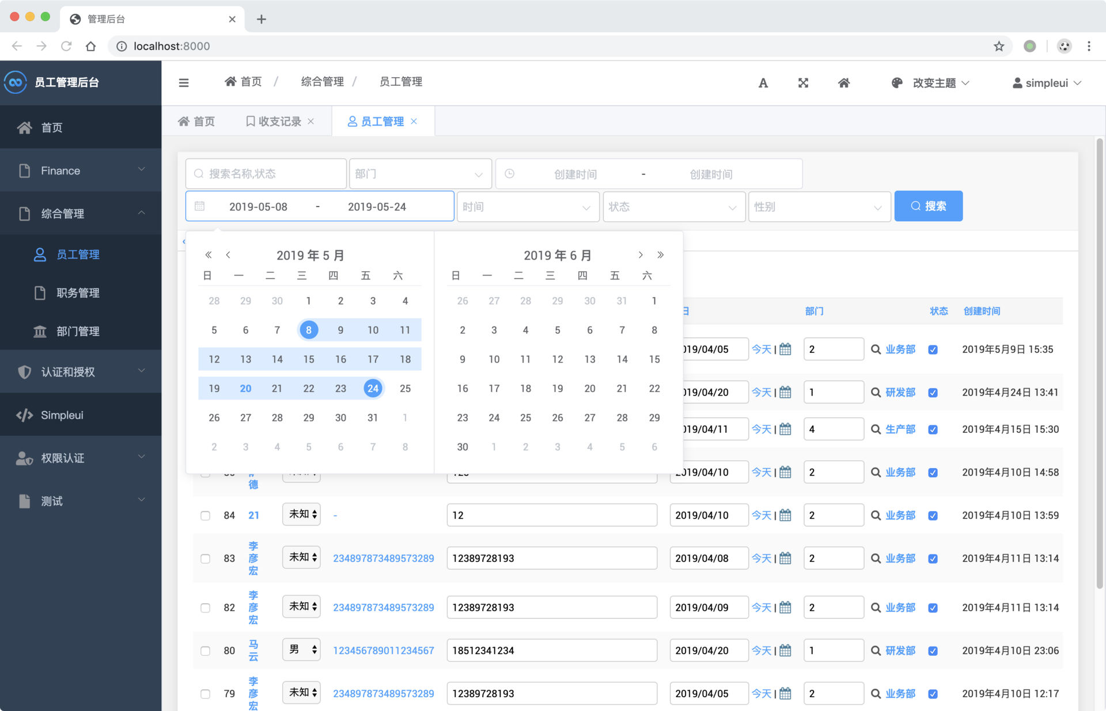
Task: Click the font size "A" toolbar icon
Action: point(763,82)
